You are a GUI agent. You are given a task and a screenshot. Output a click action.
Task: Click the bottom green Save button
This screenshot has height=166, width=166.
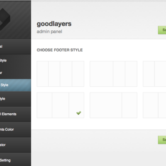pos(162,140)
